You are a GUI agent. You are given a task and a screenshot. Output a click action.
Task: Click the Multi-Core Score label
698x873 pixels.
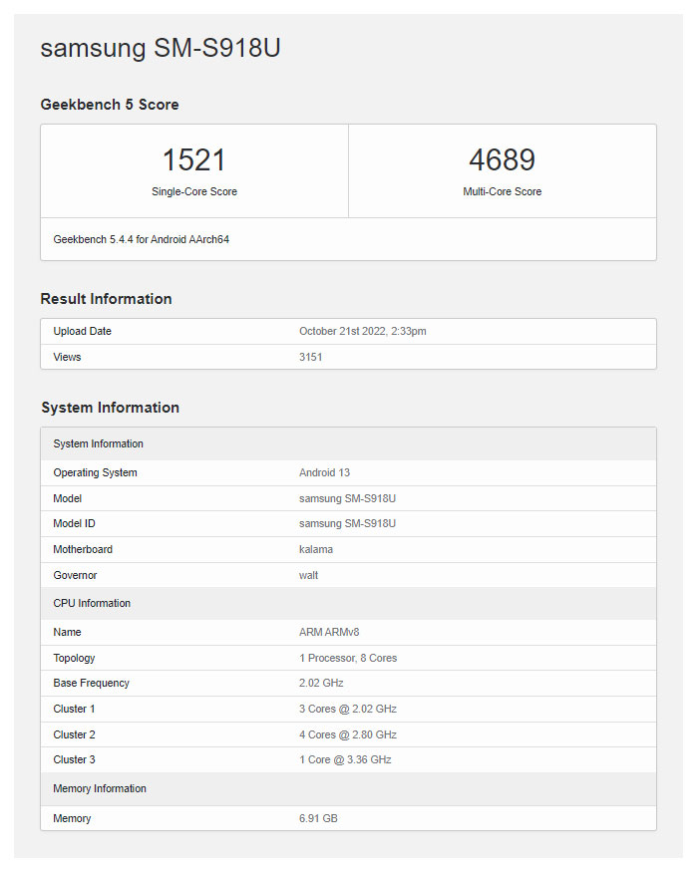[502, 191]
